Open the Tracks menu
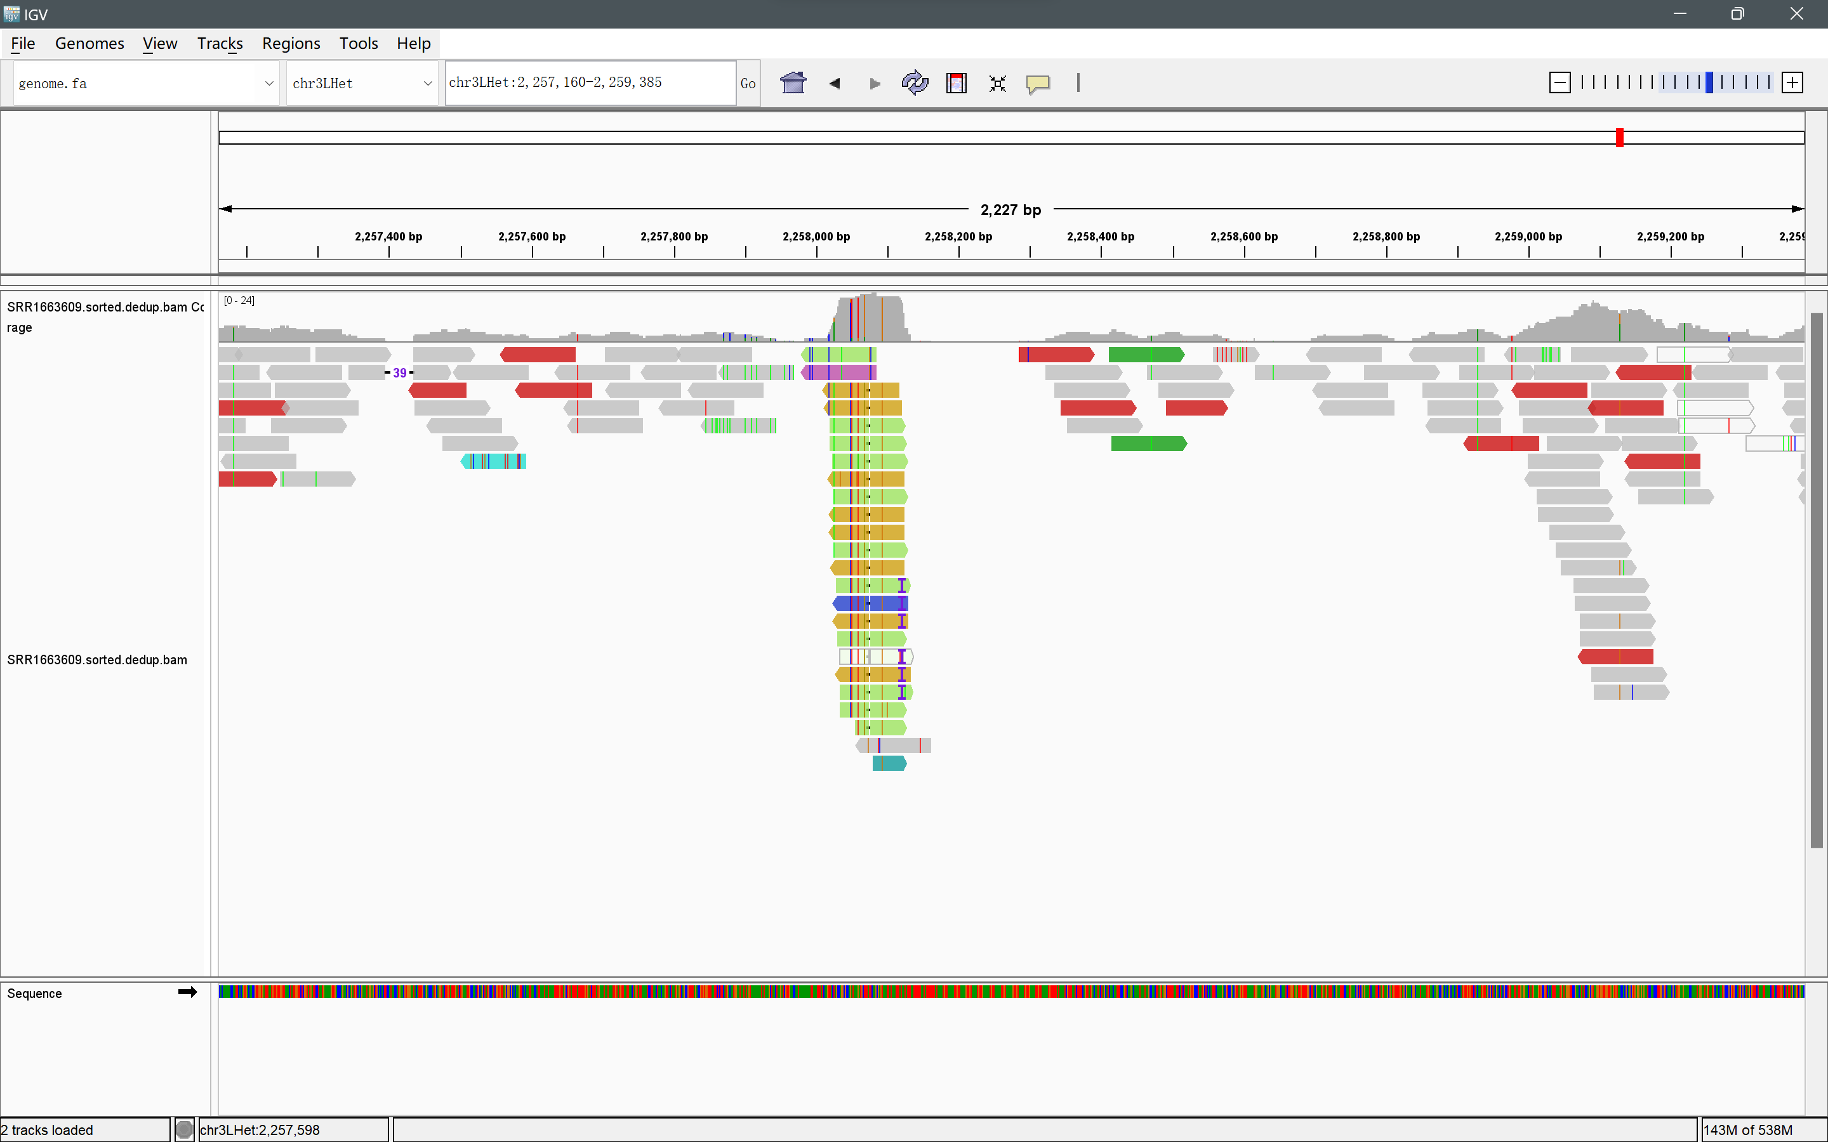 tap(219, 43)
